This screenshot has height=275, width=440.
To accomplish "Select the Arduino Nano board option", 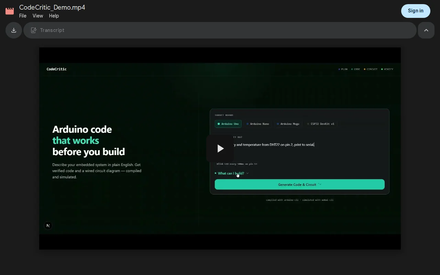I will pyautogui.click(x=258, y=124).
